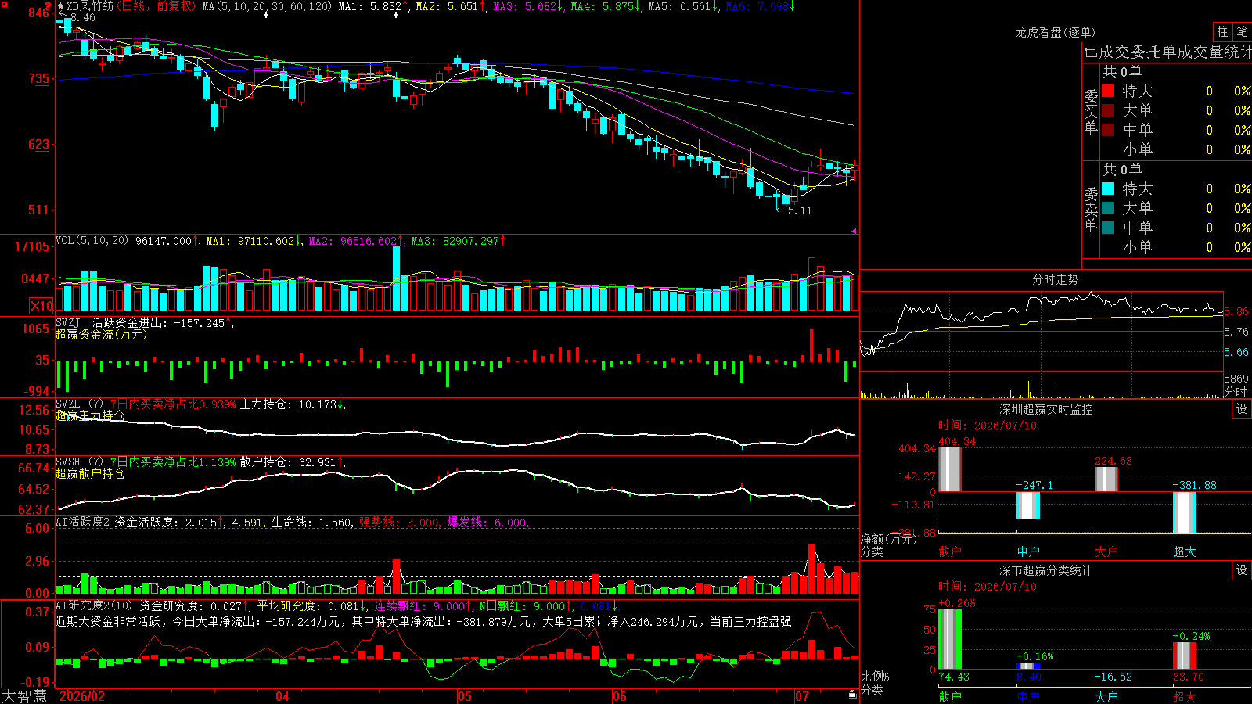Screen dimensions: 1252x704
Task: Switch to 柱 bar view in 龙虎看盘
Action: (1222, 31)
